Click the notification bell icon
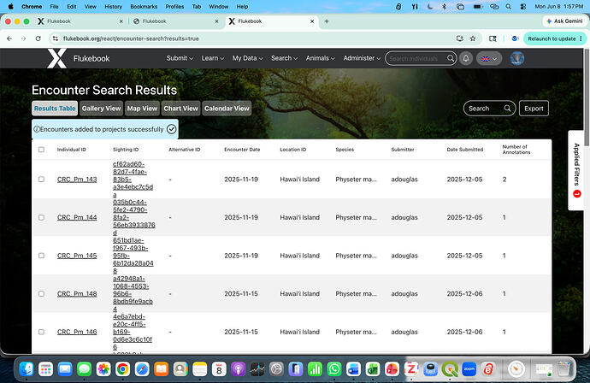Screen dimensions: 590x383 click(466, 58)
